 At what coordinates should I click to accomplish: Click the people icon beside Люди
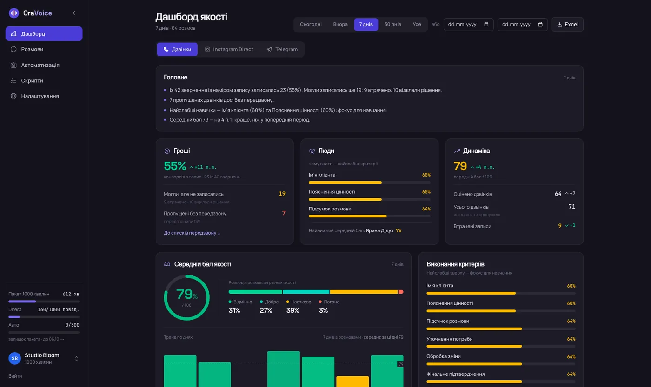click(312, 151)
